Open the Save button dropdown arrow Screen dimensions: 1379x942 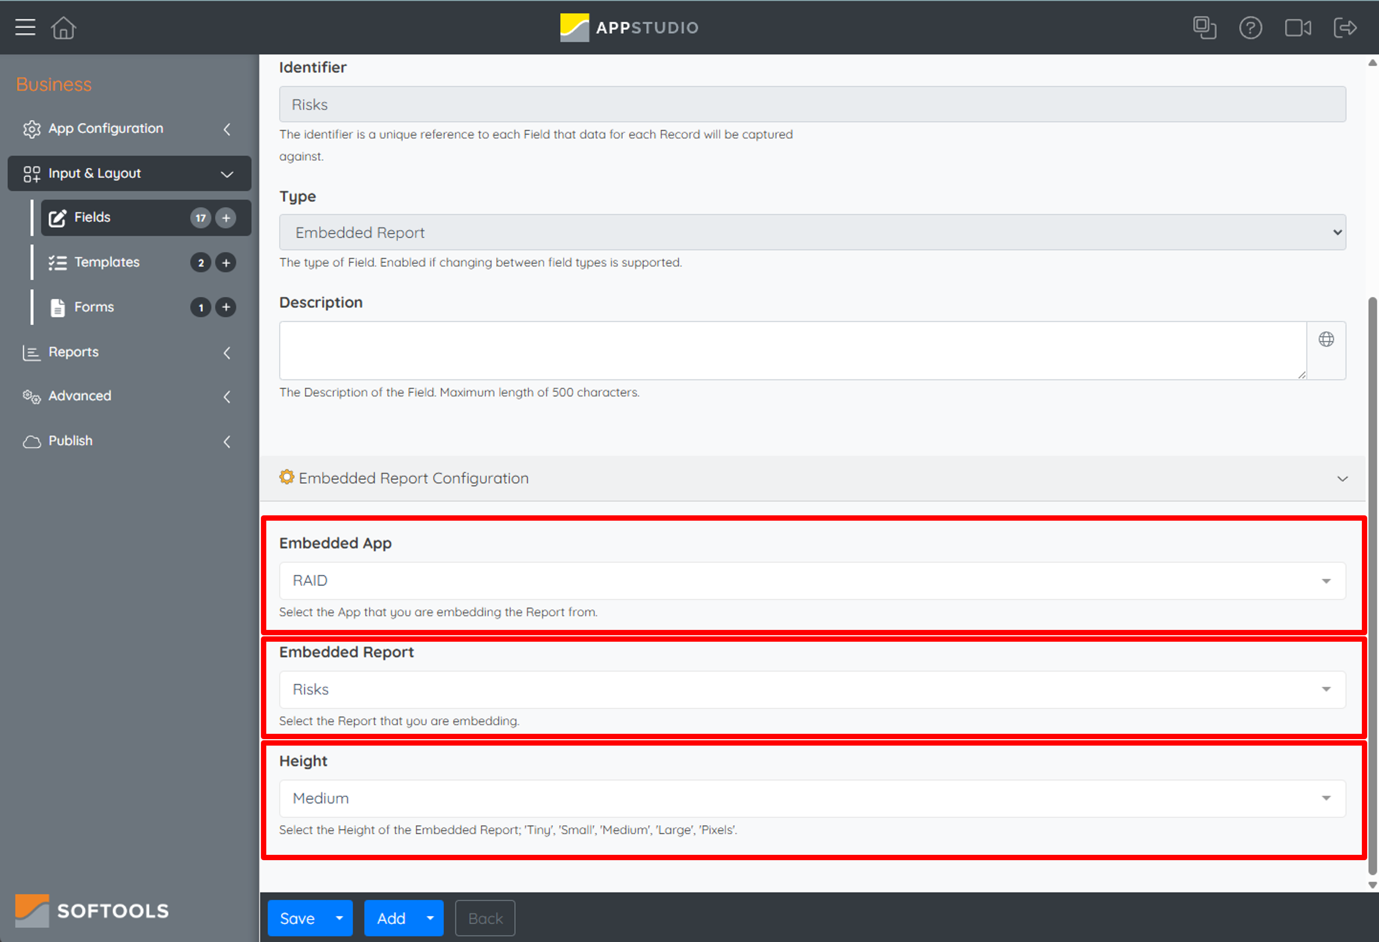pos(339,918)
